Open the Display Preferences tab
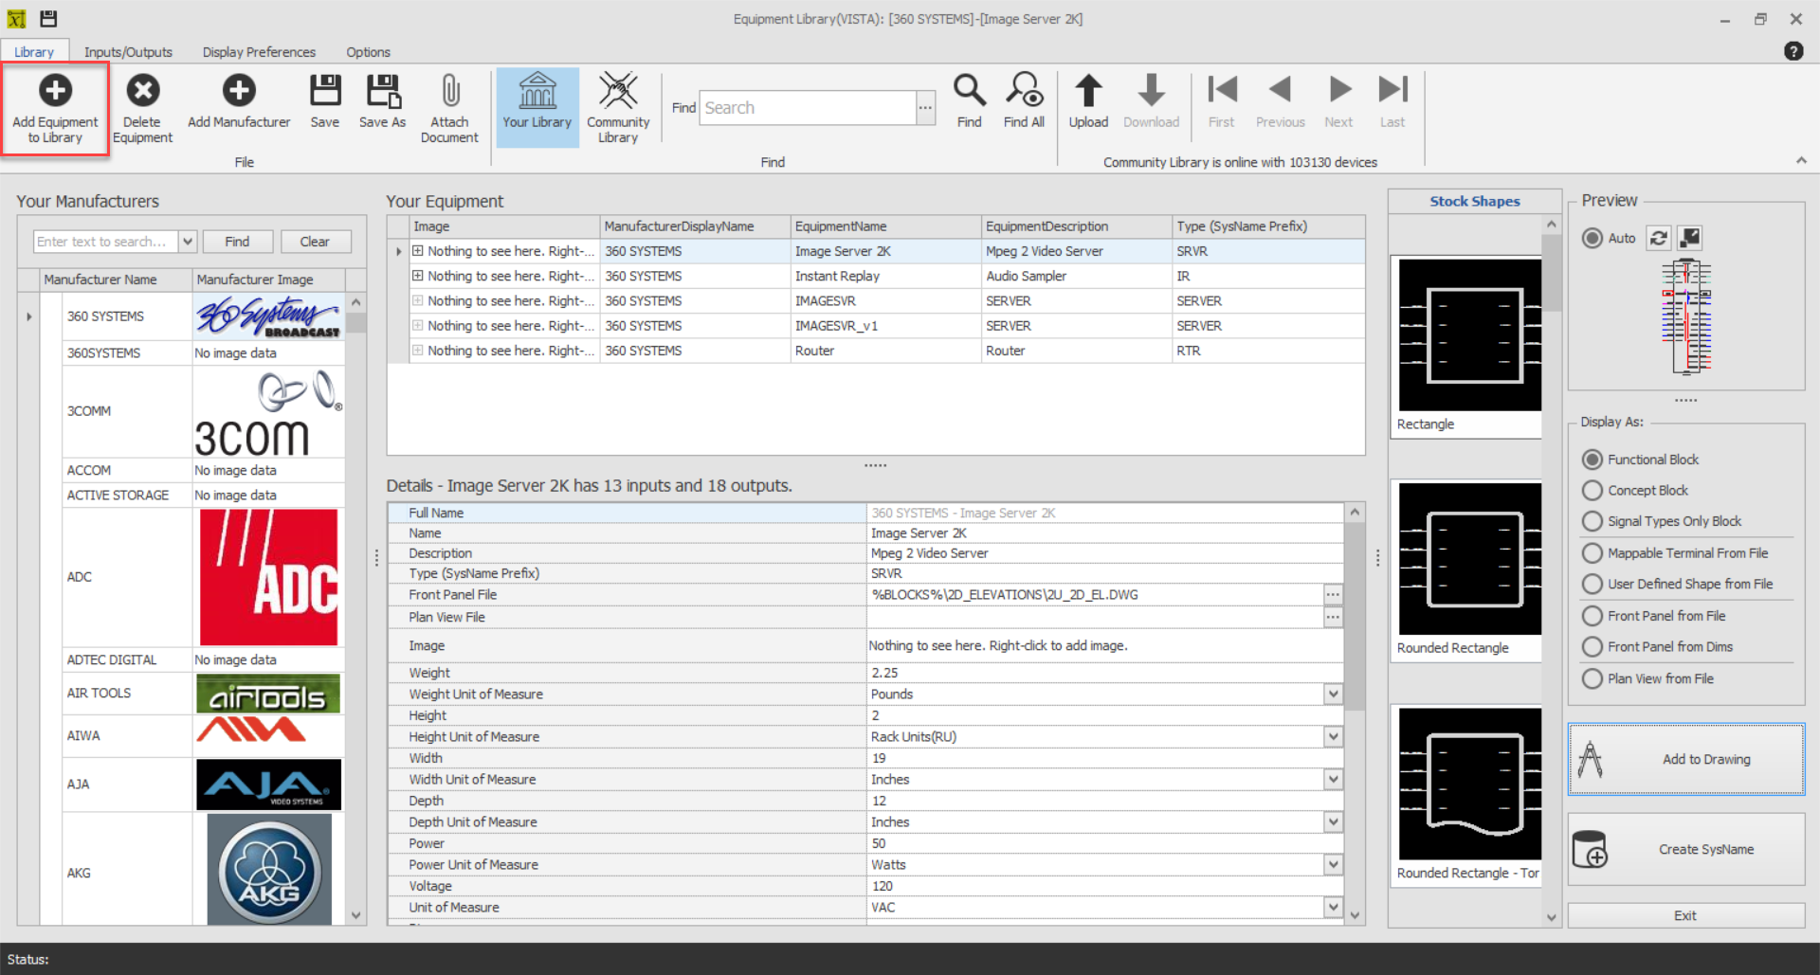This screenshot has height=975, width=1820. [x=259, y=52]
